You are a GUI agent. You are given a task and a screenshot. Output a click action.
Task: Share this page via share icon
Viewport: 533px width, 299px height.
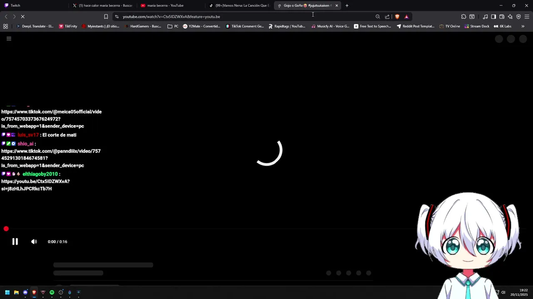pos(387,17)
